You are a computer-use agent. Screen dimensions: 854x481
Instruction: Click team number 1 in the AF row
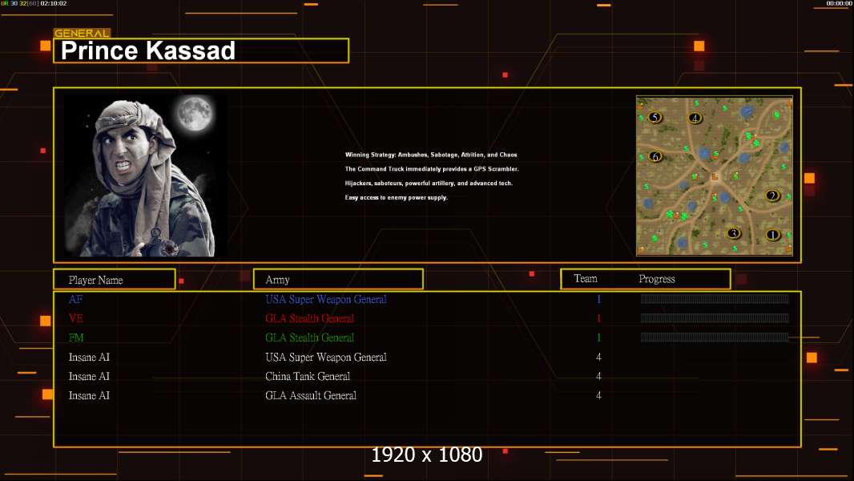coord(598,298)
